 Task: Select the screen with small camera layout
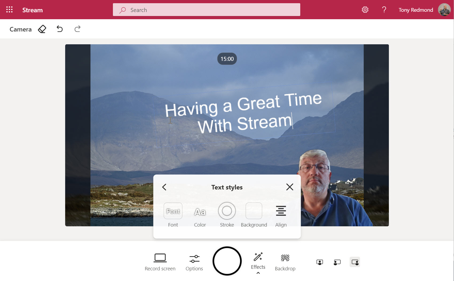337,262
